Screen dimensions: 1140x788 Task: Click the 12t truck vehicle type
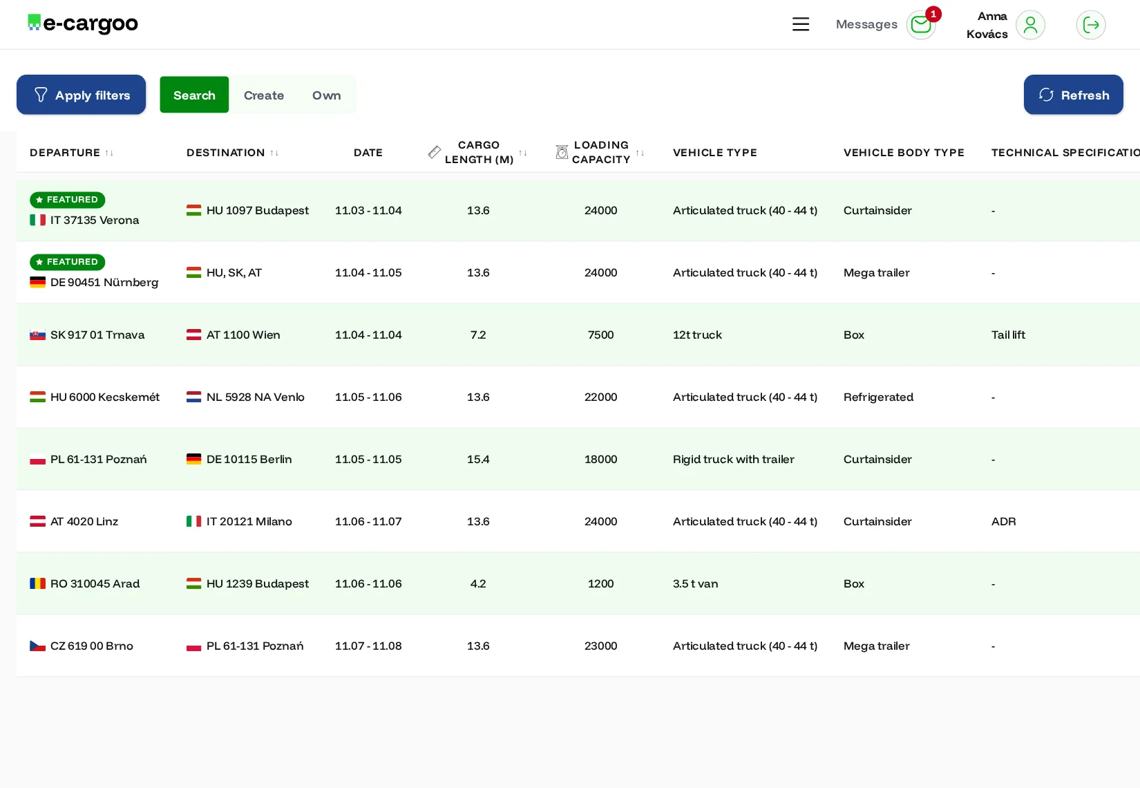pos(697,335)
